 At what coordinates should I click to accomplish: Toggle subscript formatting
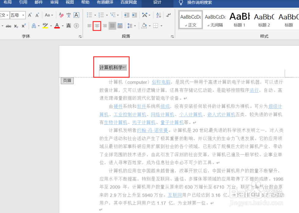(16, 26)
